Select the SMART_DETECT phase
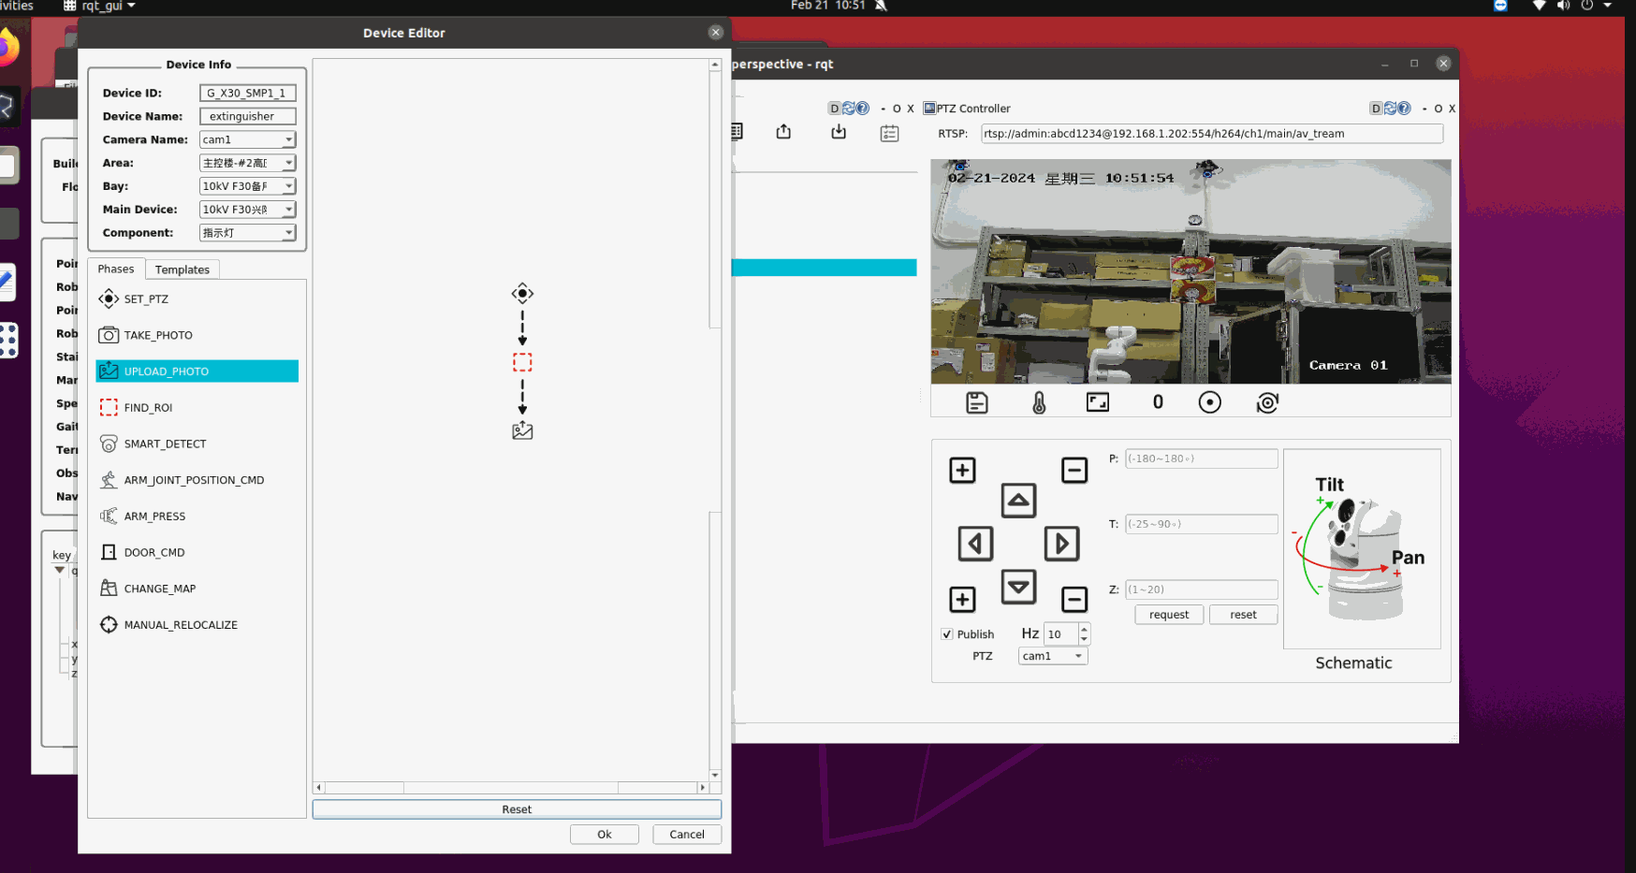1636x873 pixels. click(165, 444)
